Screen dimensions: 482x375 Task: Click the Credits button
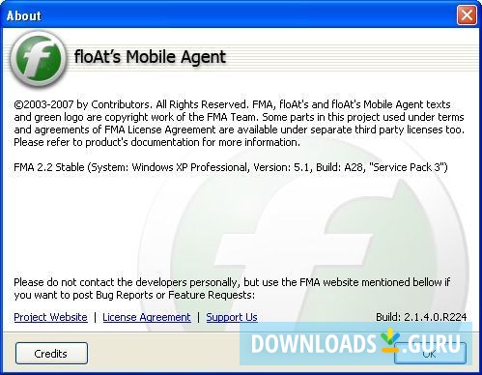pos(51,354)
